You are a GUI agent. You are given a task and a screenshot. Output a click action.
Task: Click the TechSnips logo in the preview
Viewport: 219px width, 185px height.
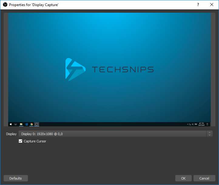(109, 69)
